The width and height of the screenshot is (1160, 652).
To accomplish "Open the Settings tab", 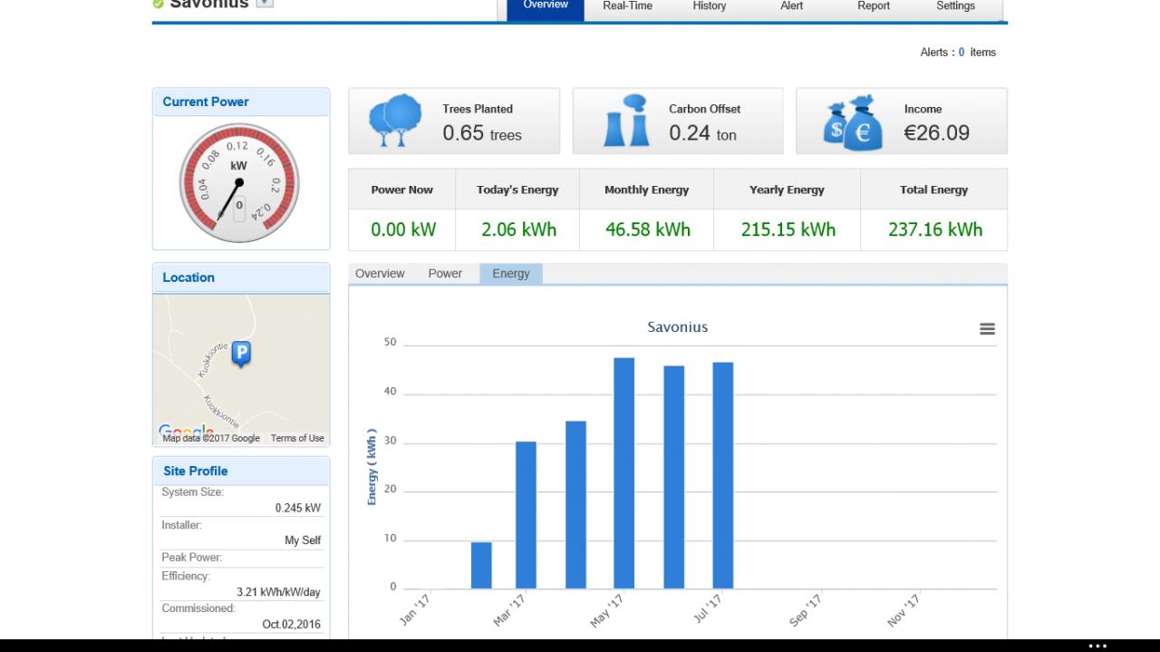I will [x=955, y=7].
